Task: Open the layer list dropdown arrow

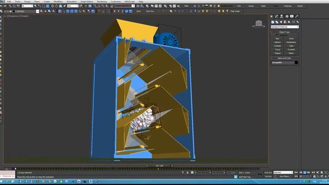Action: click(38, 11)
